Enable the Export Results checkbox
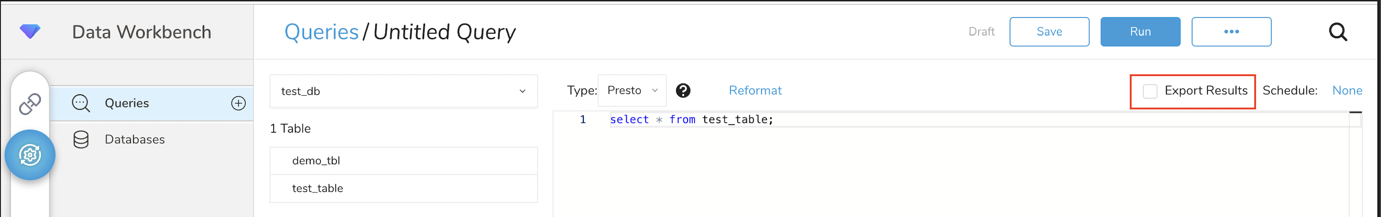Viewport: 1381px width, 217px height. (x=1150, y=91)
